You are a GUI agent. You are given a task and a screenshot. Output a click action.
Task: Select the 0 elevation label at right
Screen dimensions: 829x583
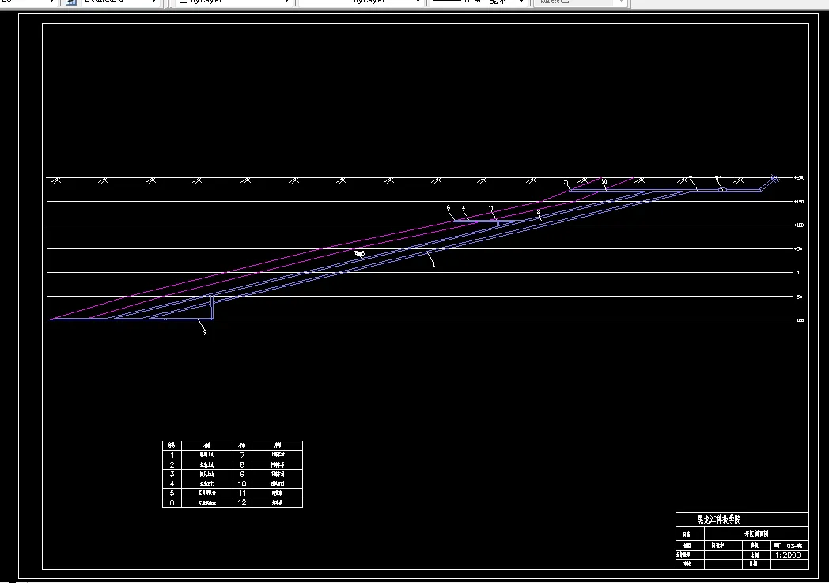(798, 273)
